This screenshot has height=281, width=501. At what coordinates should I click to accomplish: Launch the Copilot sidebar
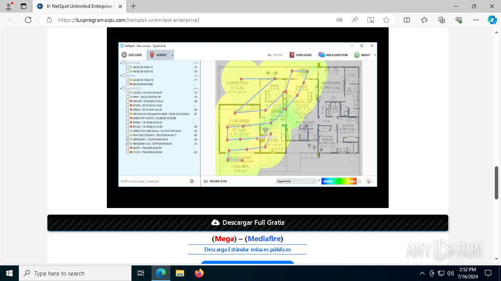[x=492, y=20]
